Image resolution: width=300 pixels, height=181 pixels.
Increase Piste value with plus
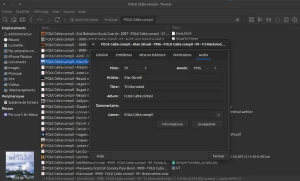pyautogui.click(x=145, y=68)
